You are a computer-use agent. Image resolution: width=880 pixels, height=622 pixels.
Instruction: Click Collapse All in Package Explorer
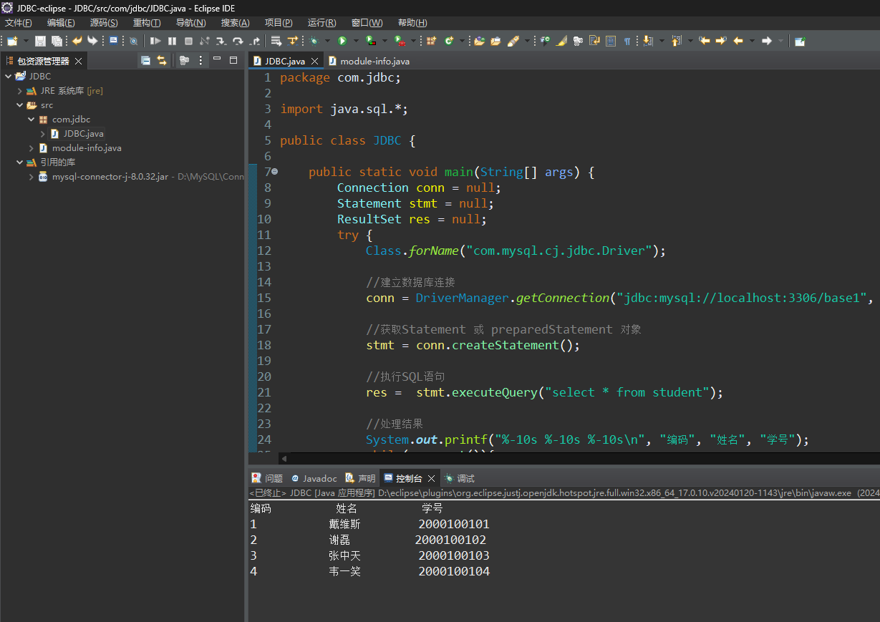(x=146, y=61)
